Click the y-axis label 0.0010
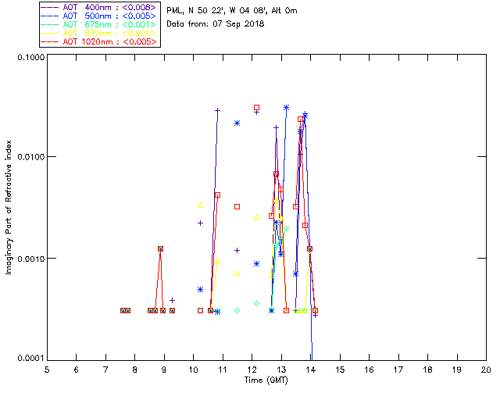The width and height of the screenshot is (500, 400). tap(31, 258)
